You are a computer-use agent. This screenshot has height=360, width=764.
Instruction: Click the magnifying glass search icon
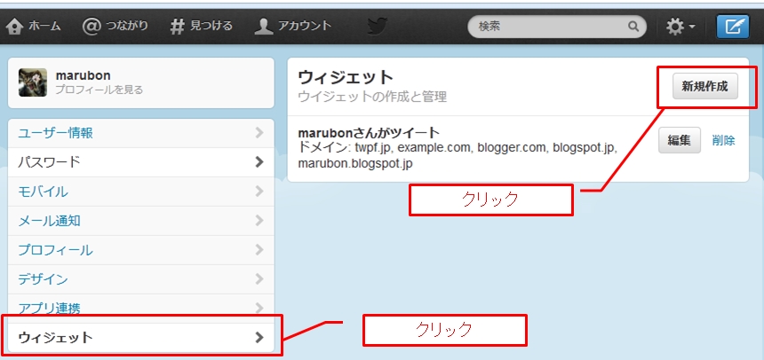[x=633, y=27]
